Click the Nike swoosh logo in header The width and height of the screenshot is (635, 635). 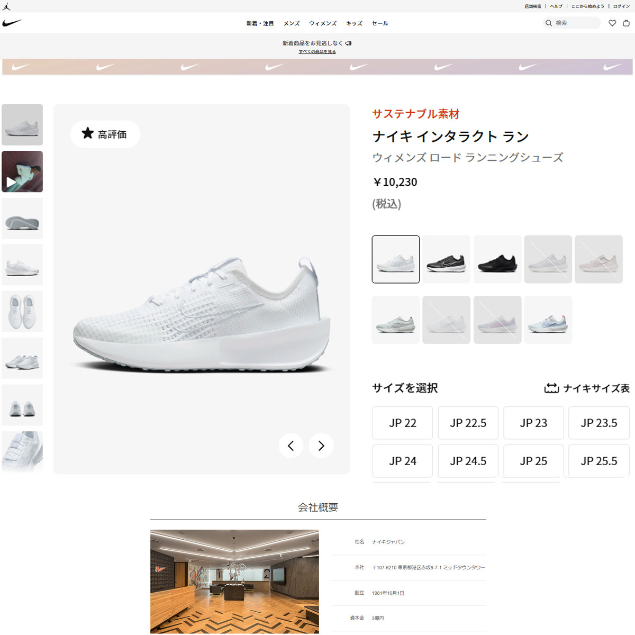click(x=12, y=23)
